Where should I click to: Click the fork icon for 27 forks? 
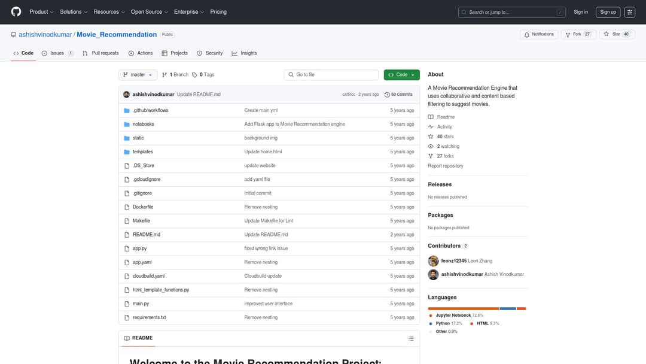point(431,156)
